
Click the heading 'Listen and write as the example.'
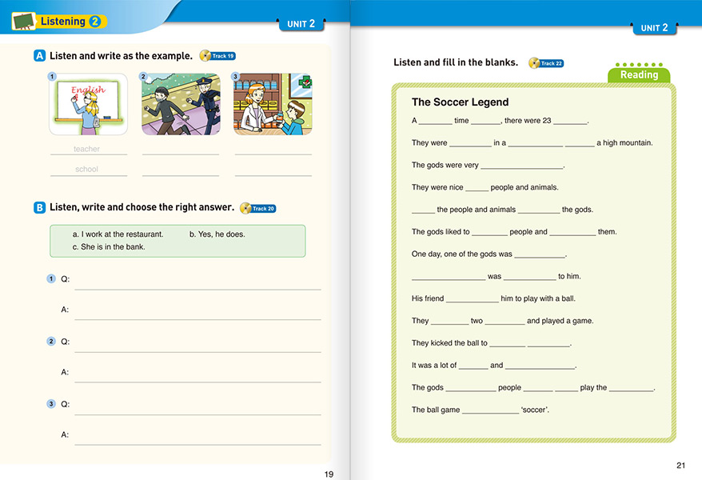[x=121, y=56]
